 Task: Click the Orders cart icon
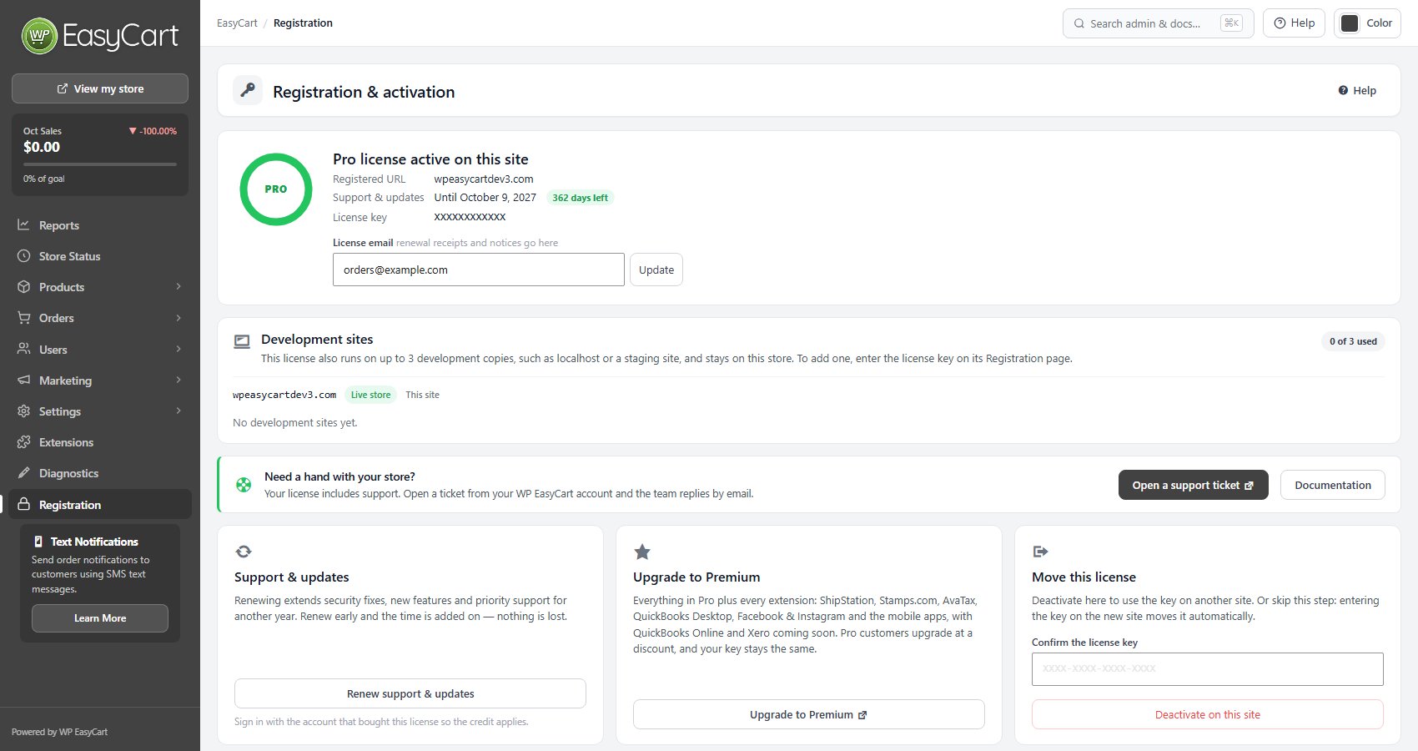click(x=23, y=318)
